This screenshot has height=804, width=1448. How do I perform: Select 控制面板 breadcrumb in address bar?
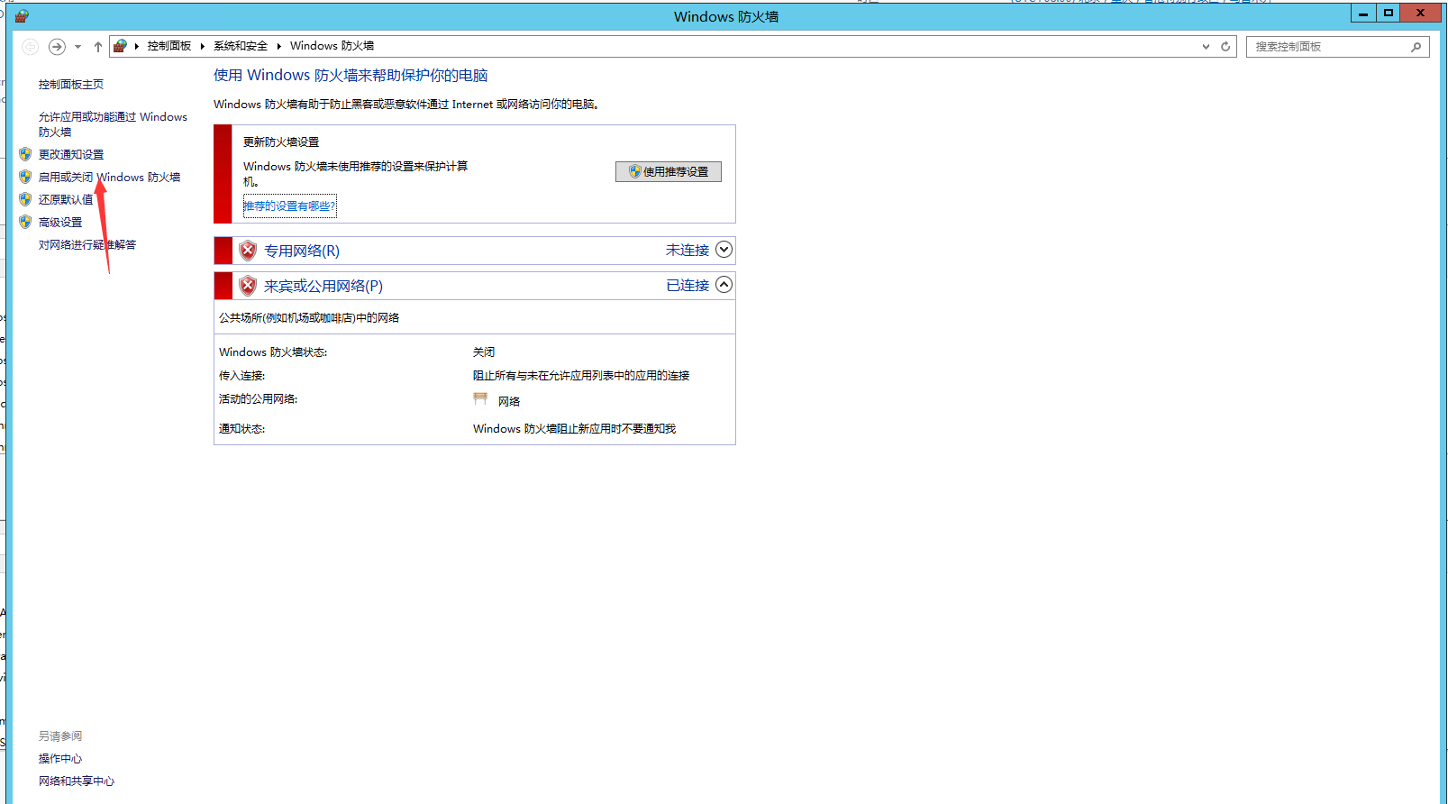pyautogui.click(x=169, y=46)
